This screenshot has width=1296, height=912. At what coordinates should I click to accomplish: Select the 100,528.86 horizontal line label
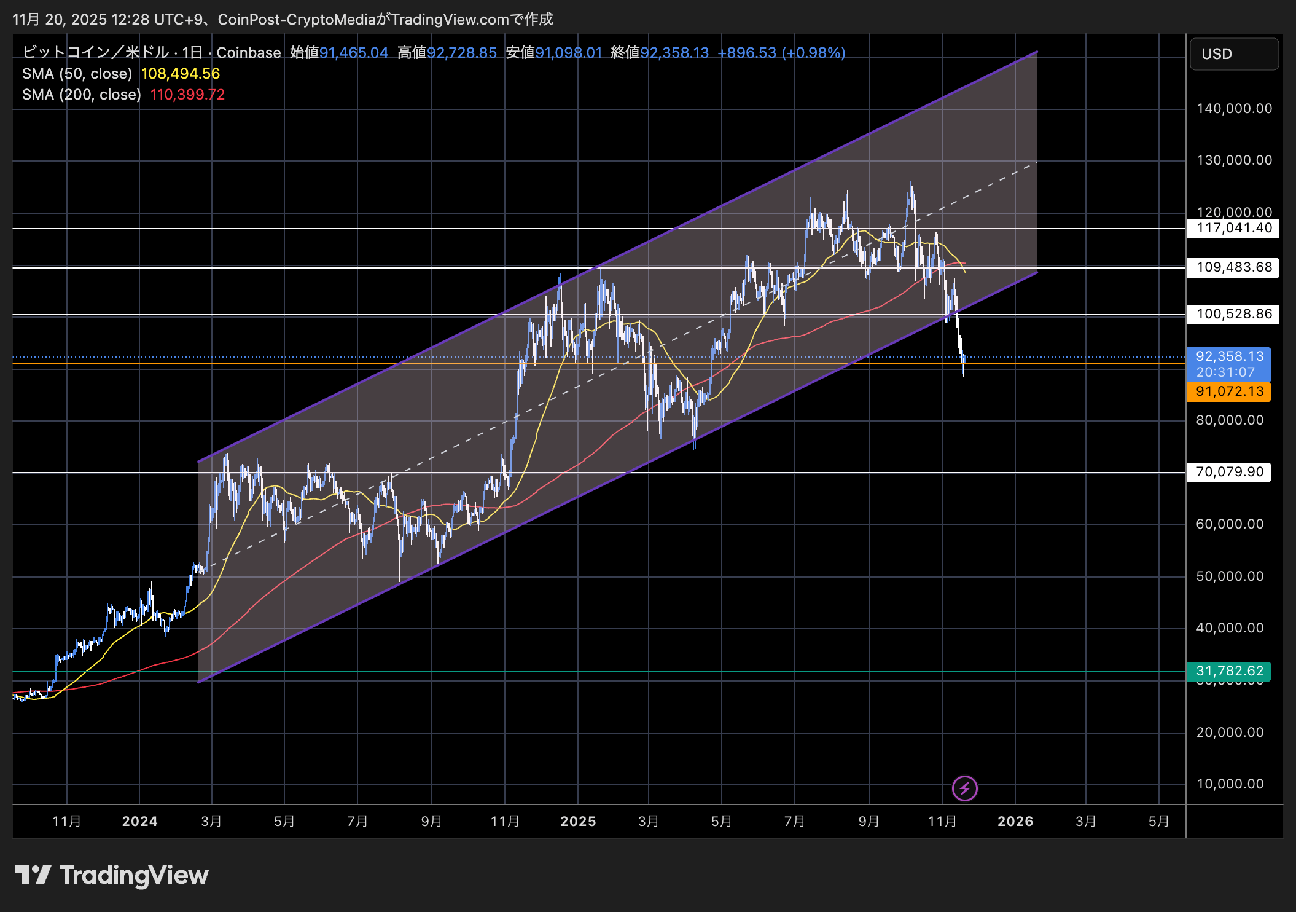1233,314
